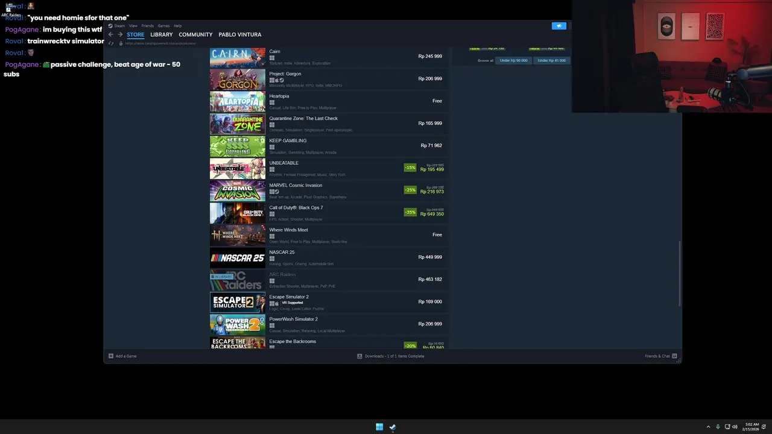Open the KEEP GAMBLING thumbnail
This screenshot has height=434, width=772.
(238, 146)
